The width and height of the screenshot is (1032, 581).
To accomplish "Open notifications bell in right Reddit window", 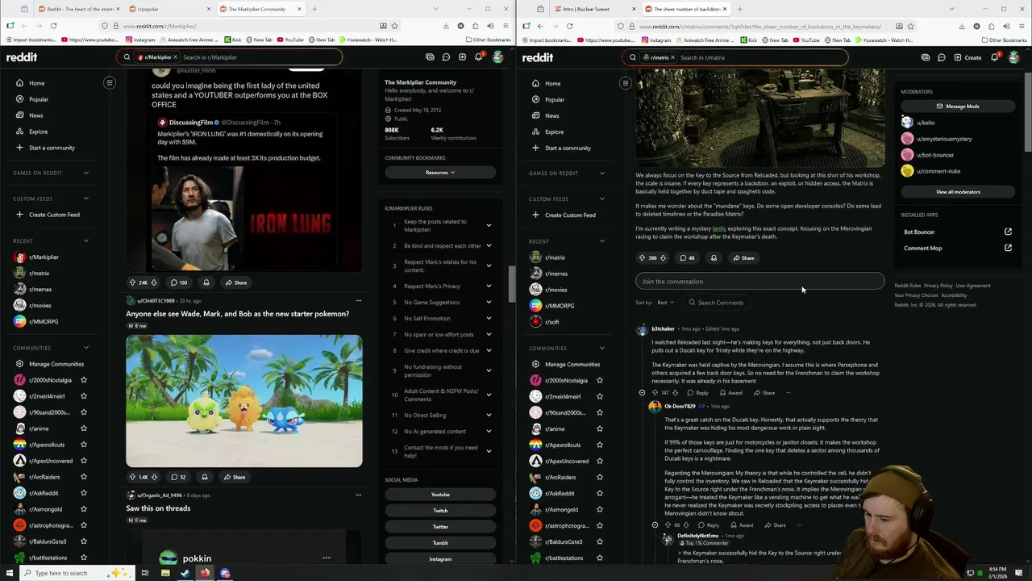I will pos(994,57).
